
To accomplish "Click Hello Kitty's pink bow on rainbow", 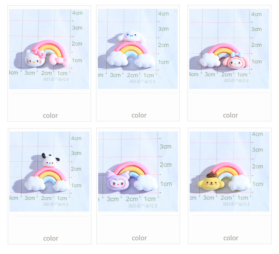I will 59,60.
